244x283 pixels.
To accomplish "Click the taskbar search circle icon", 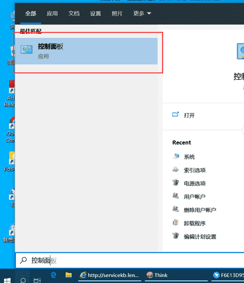I will (23, 280).
